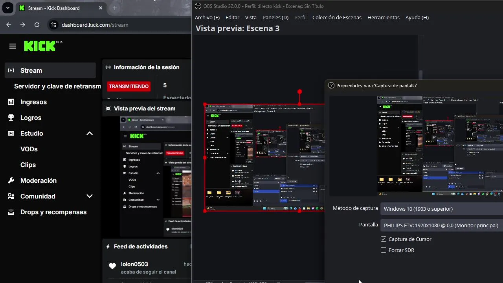Open VODs under Estudio
The image size is (503, 283).
29,149
